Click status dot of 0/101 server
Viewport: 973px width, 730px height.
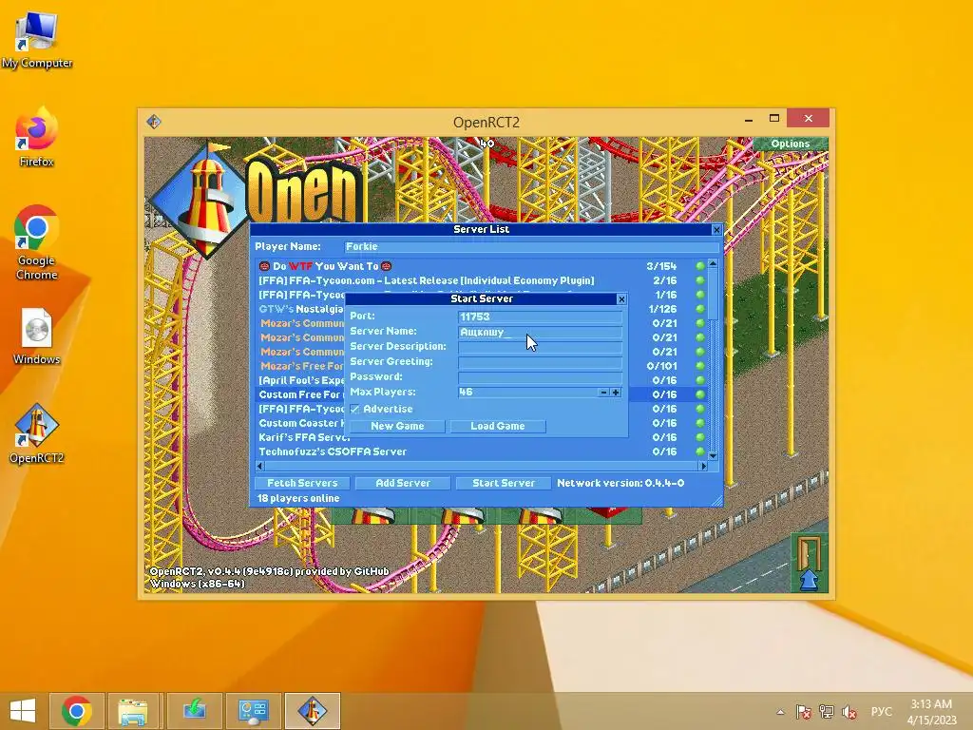click(x=700, y=366)
